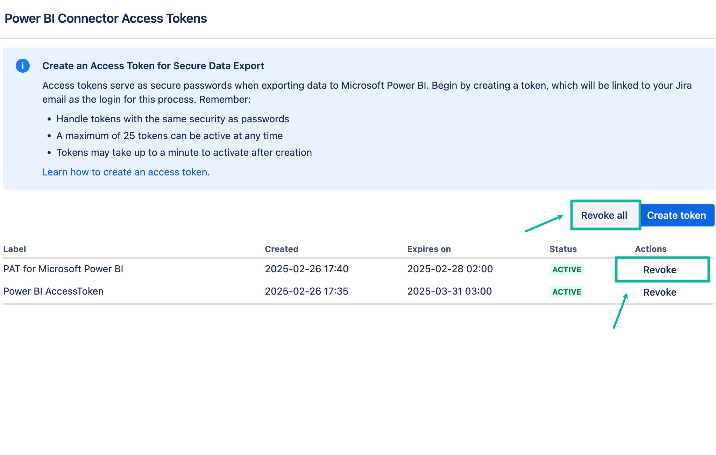Image resolution: width=716 pixels, height=455 pixels.
Task: Click the ACTIVE badge of Power BI AccessToken
Action: (566, 291)
